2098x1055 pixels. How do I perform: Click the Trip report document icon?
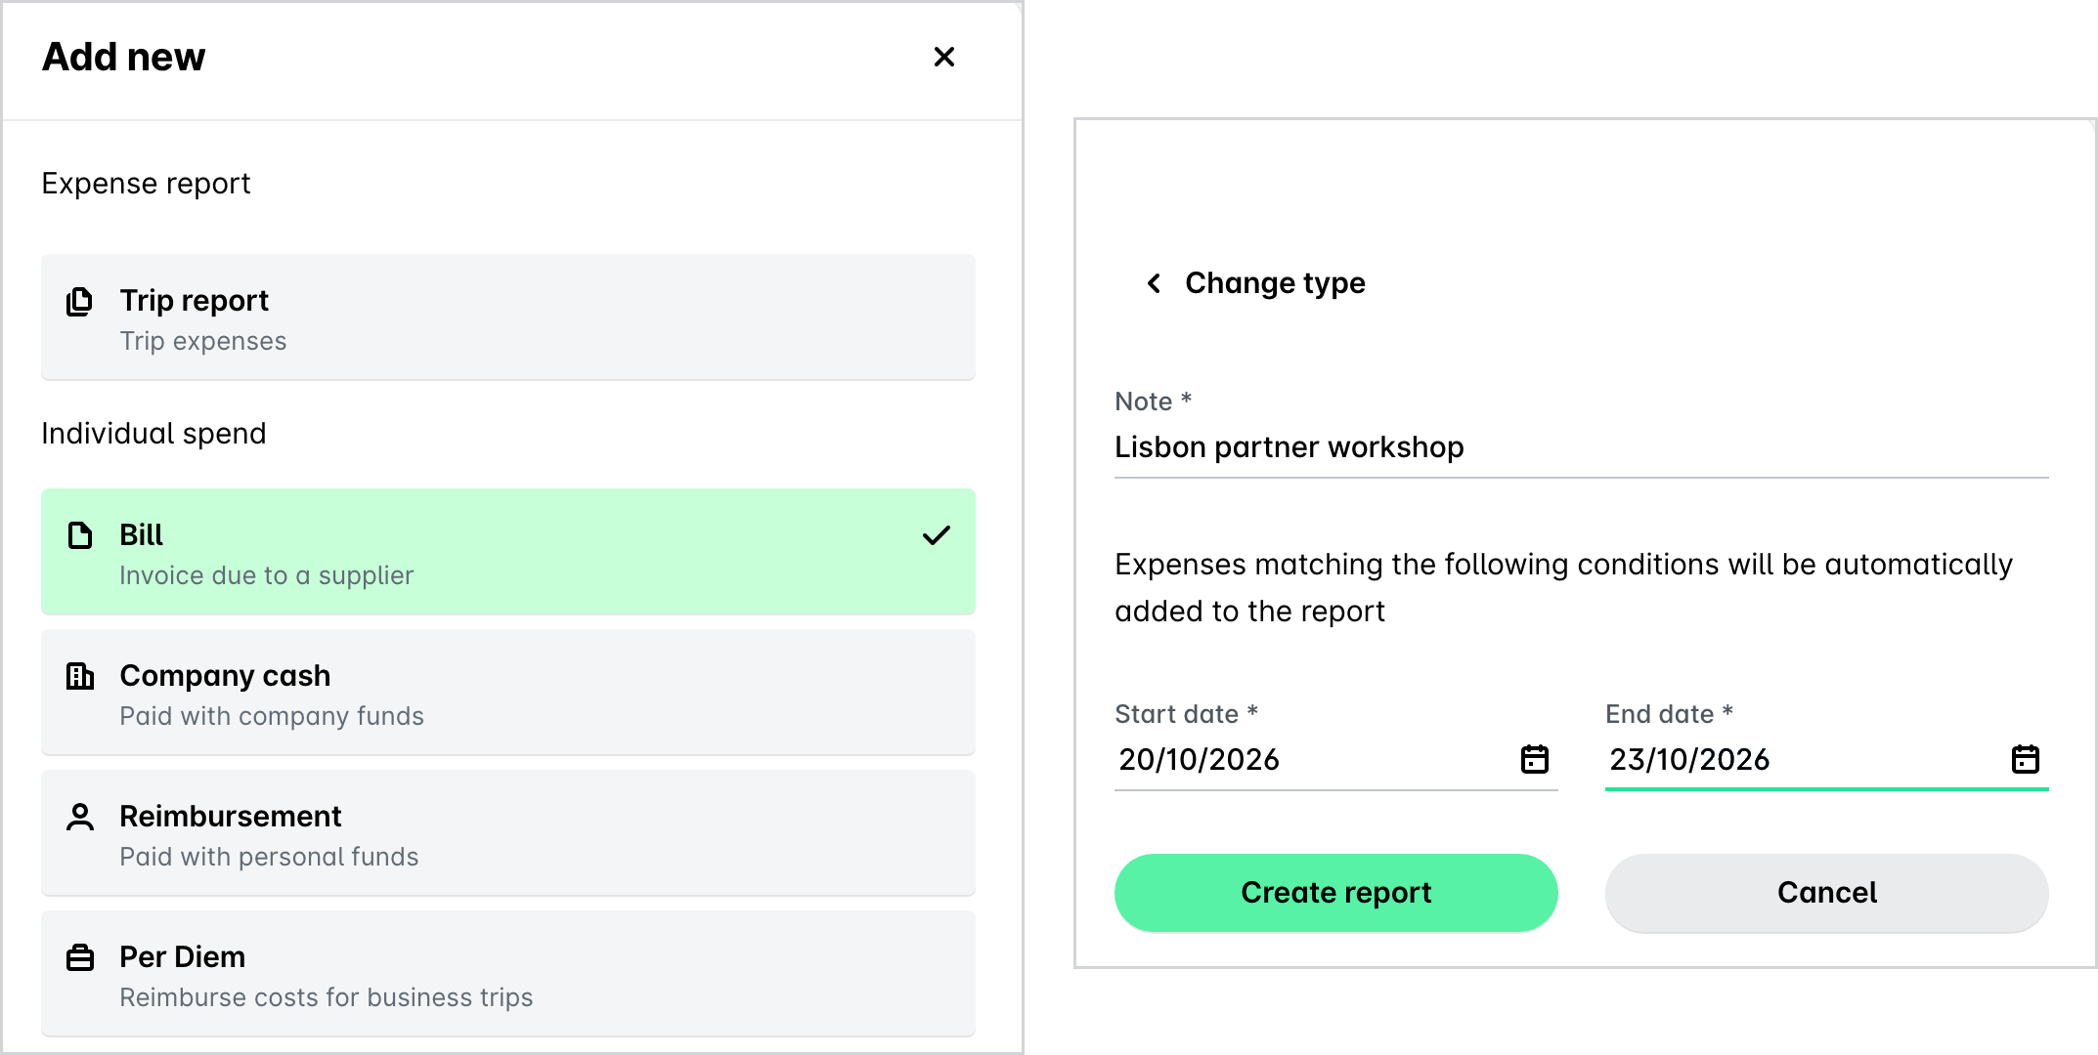(x=79, y=302)
